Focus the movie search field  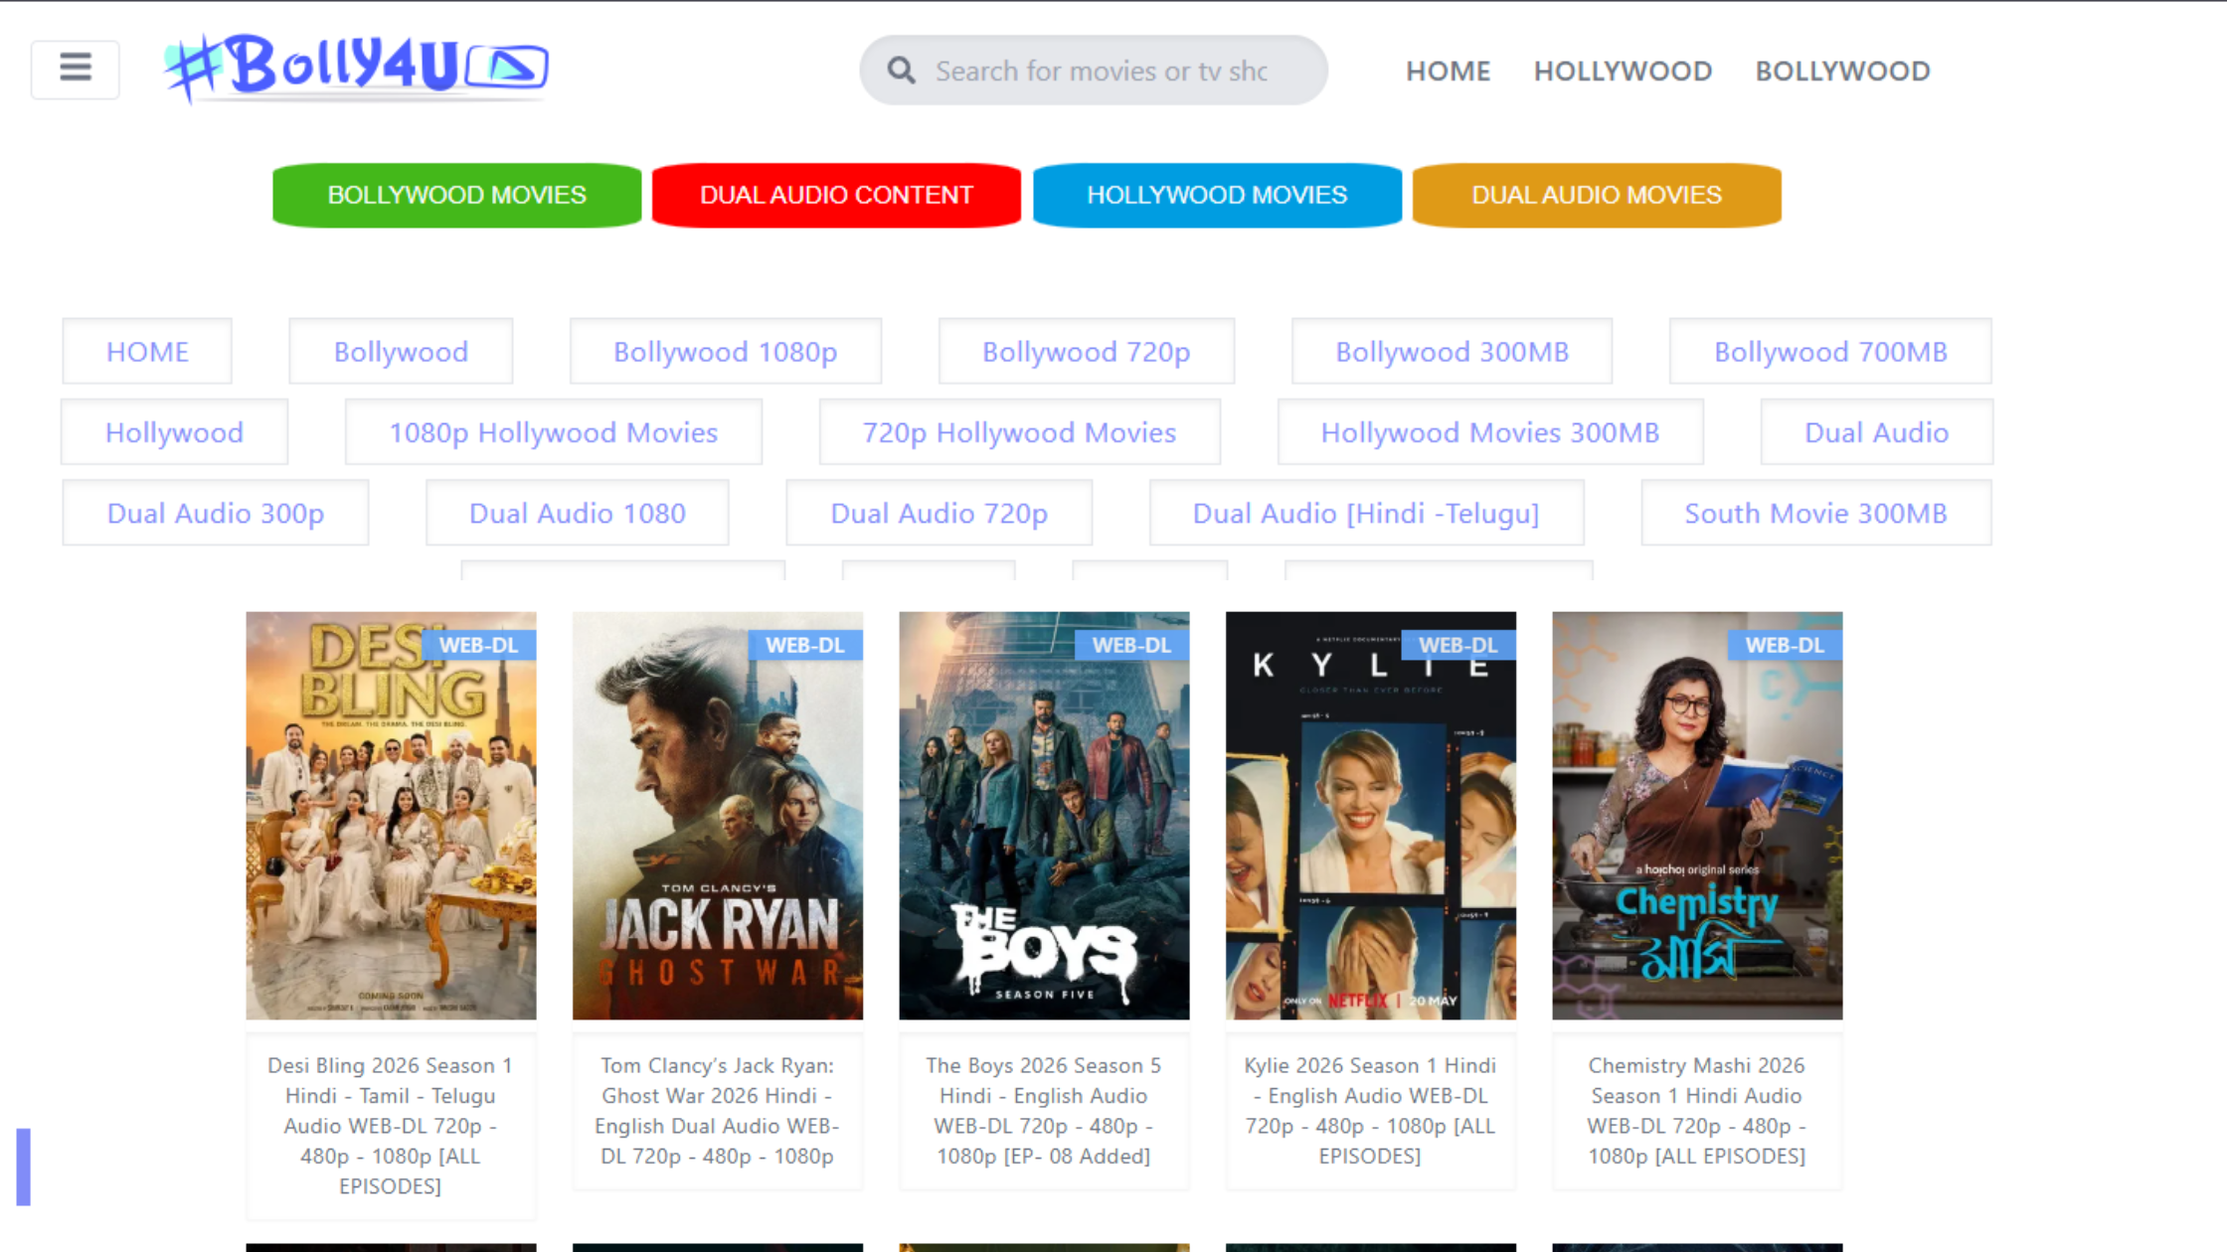click(1094, 71)
